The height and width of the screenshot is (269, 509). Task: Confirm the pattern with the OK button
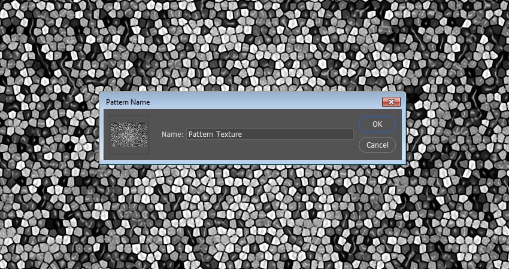[x=377, y=124]
